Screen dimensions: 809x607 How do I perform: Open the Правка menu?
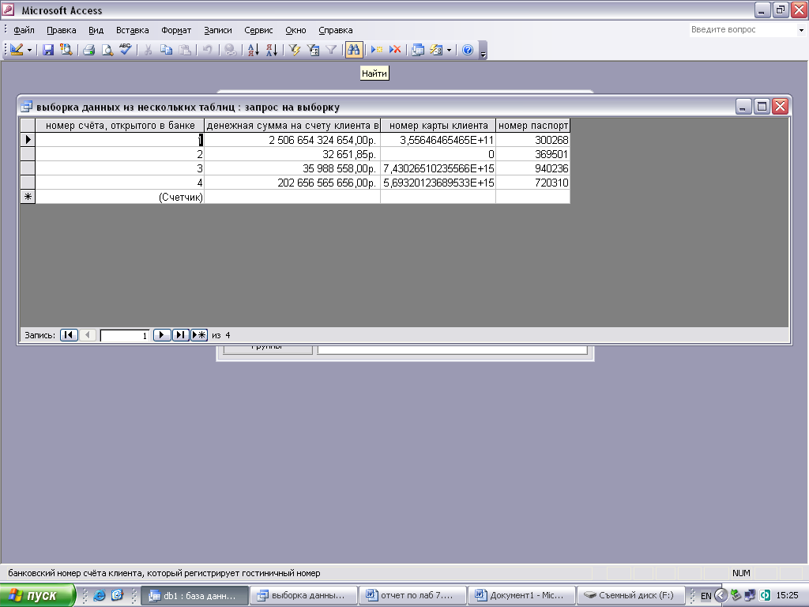pyautogui.click(x=62, y=30)
